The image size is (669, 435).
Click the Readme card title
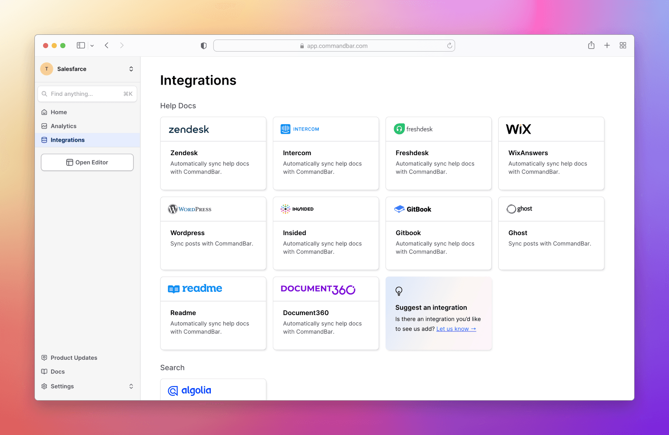coord(183,313)
